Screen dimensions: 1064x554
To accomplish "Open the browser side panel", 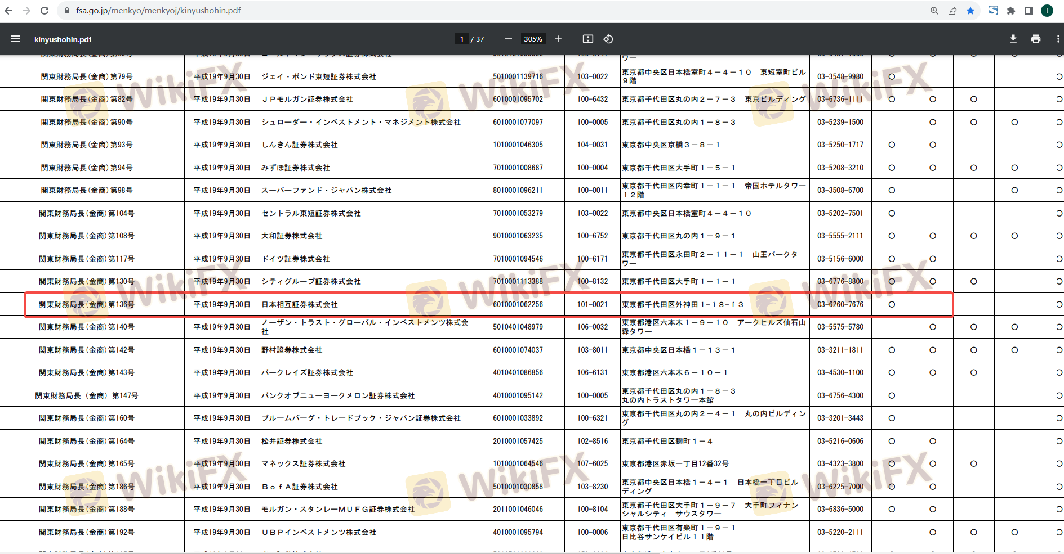I will (1029, 11).
